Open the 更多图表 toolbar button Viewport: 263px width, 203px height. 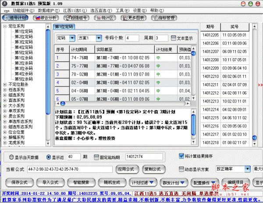(x=133, y=18)
